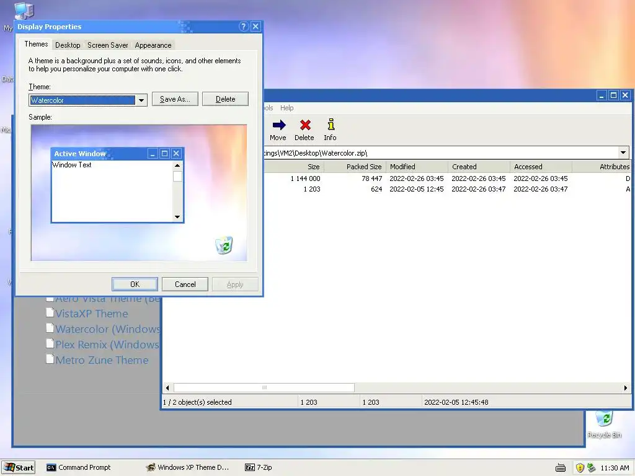Select the Aero Vista Theme list item
This screenshot has height=476, width=635.
click(x=108, y=299)
